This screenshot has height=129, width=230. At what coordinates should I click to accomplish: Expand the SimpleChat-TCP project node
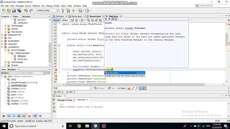2,35
